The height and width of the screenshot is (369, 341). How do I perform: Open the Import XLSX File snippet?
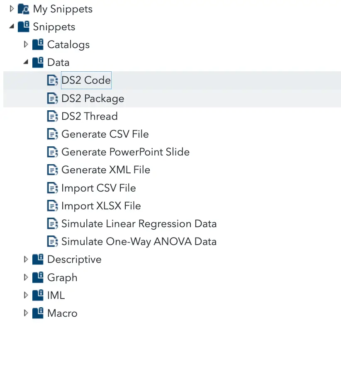point(101,206)
